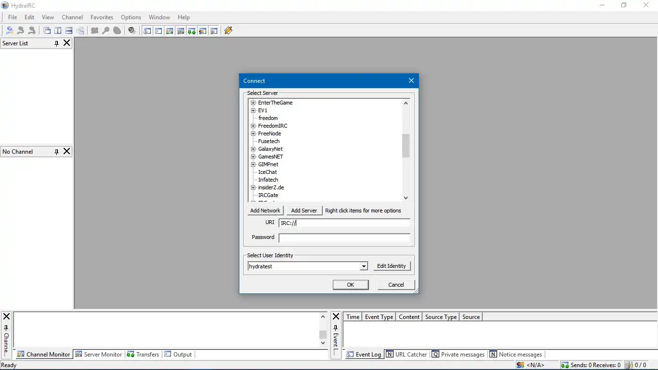Image resolution: width=658 pixels, height=370 pixels.
Task: Expand the EnterTheGame network node
Action: (253, 103)
